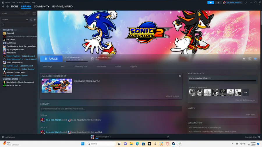Open the Community Hub link
The height and width of the screenshot is (147, 262).
(x=80, y=67)
